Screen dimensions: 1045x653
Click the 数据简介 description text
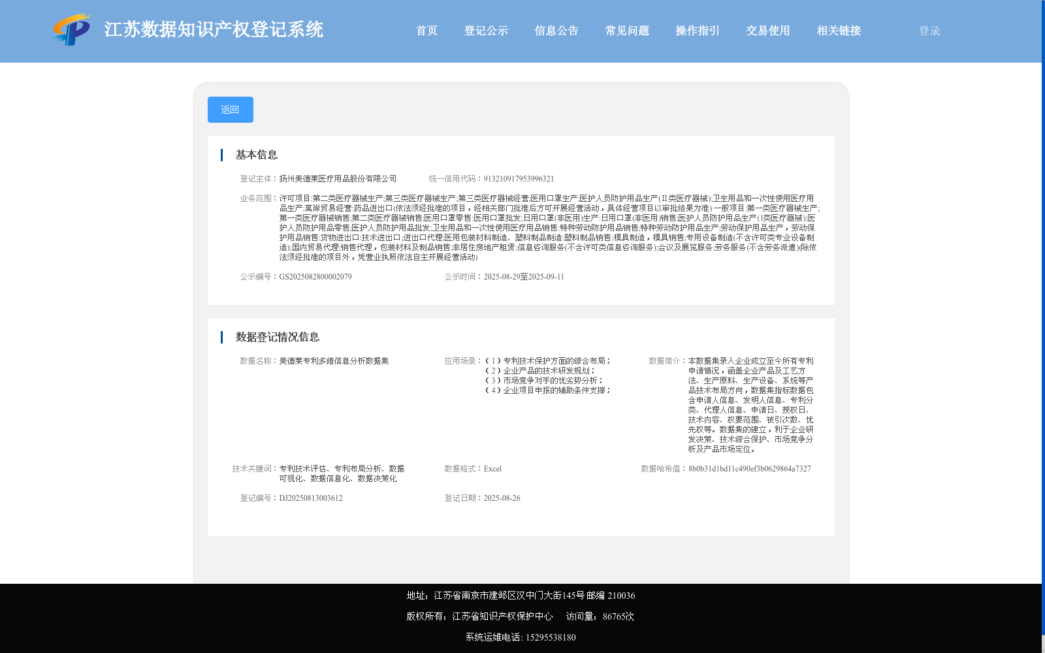point(751,405)
